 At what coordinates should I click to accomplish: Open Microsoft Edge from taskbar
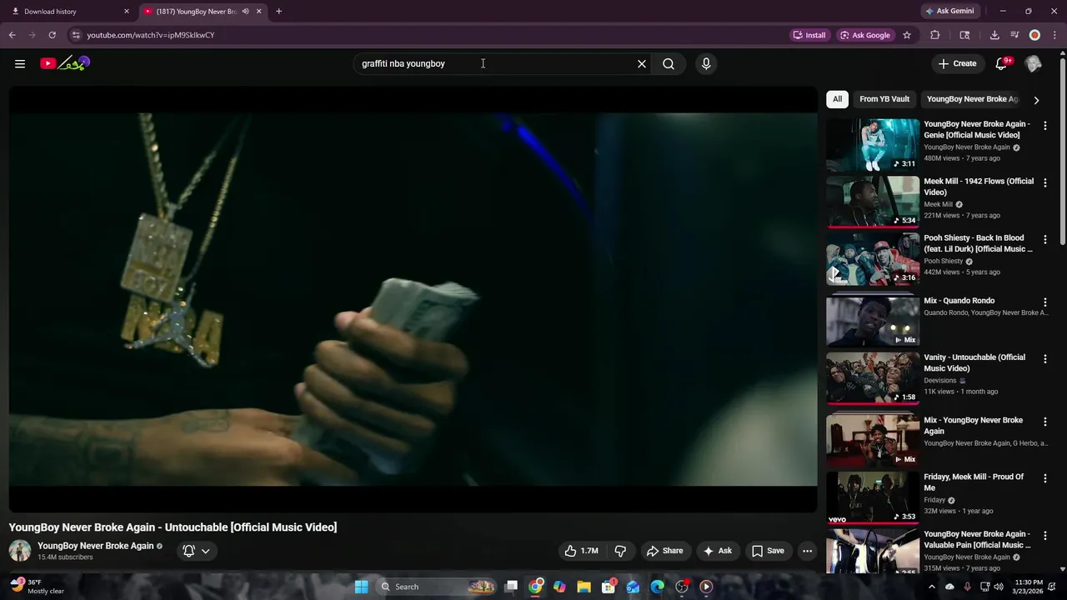click(x=658, y=587)
